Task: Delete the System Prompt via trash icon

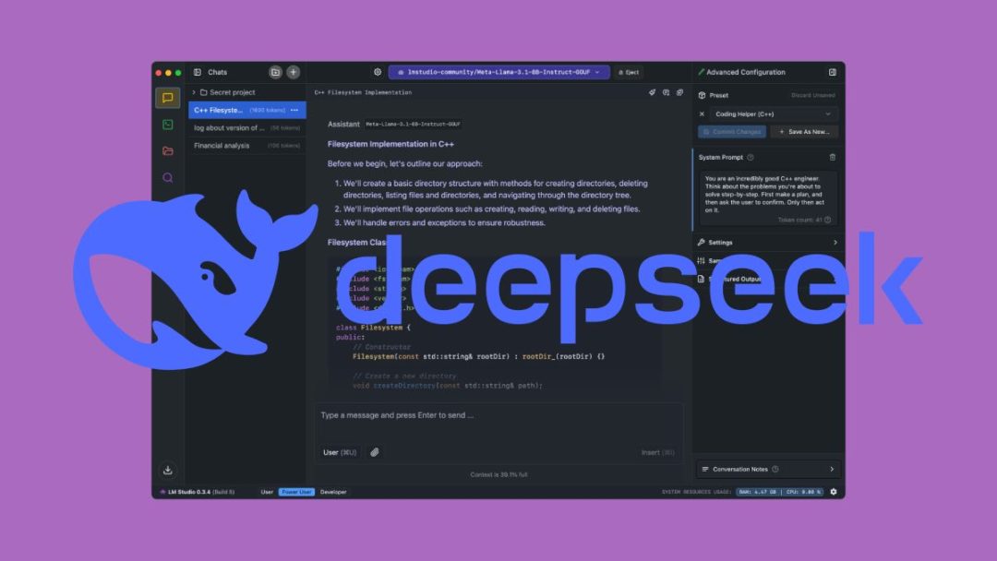Action: 834,157
